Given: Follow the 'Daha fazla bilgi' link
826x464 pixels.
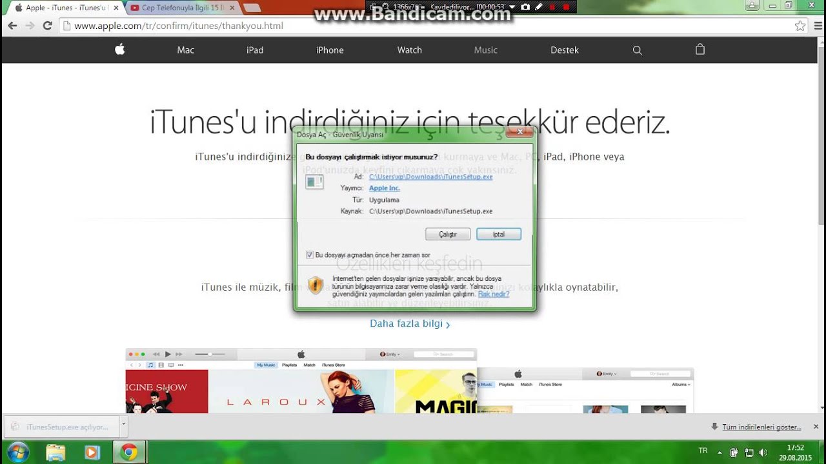Looking at the screenshot, I should [x=410, y=324].
